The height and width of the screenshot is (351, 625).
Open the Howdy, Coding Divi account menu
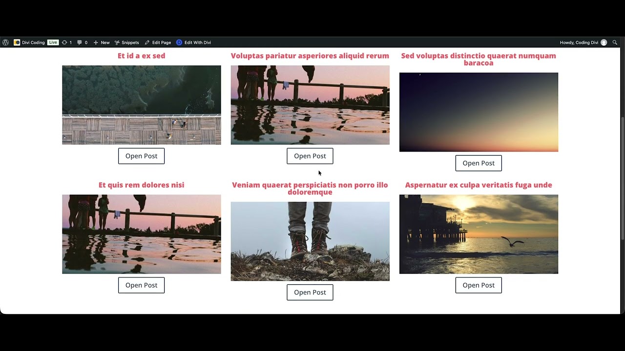[x=583, y=42]
